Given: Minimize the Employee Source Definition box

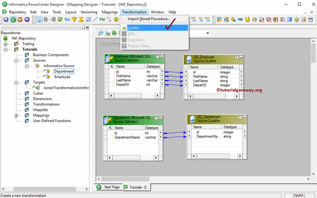Looking at the screenshot, I should (x=162, y=57).
